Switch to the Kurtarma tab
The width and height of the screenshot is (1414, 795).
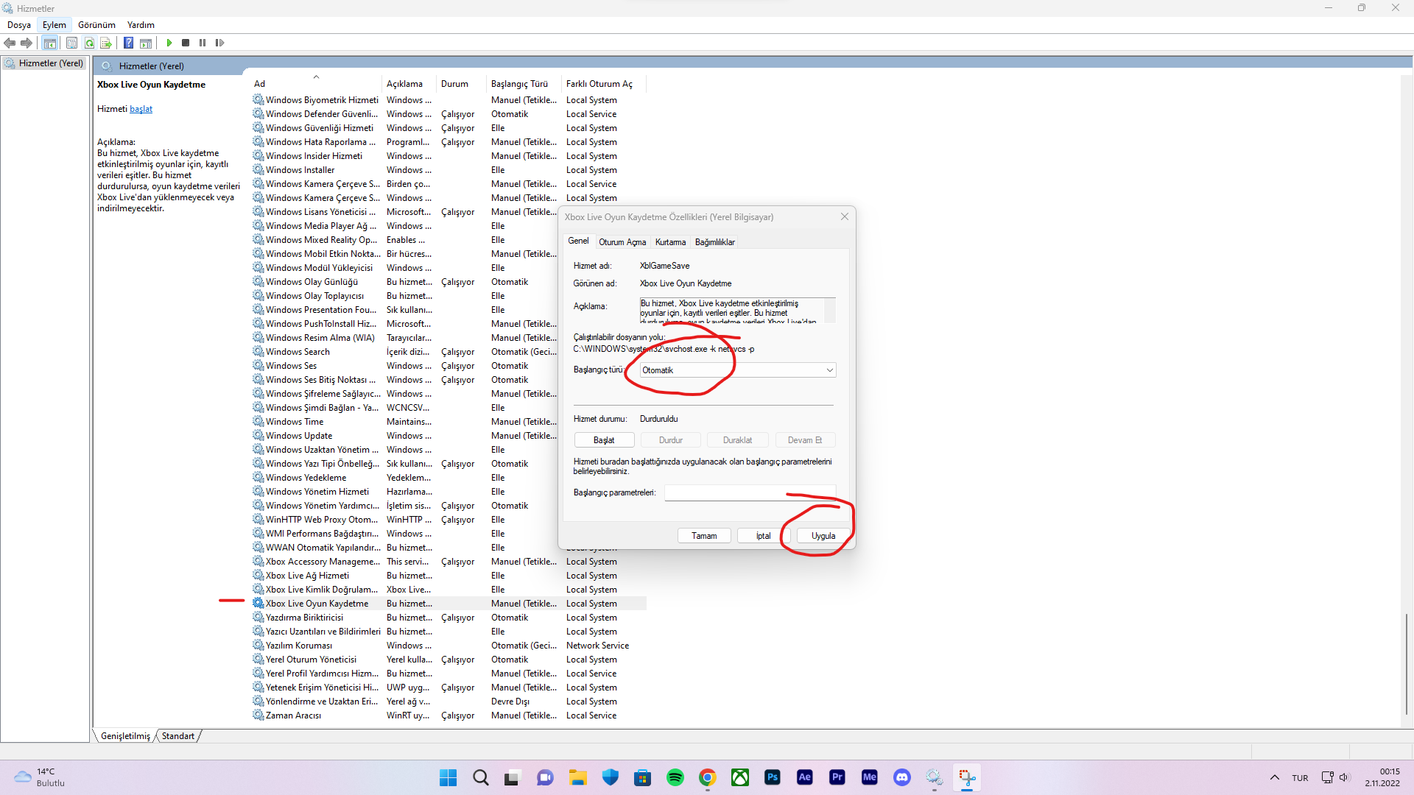coord(670,242)
